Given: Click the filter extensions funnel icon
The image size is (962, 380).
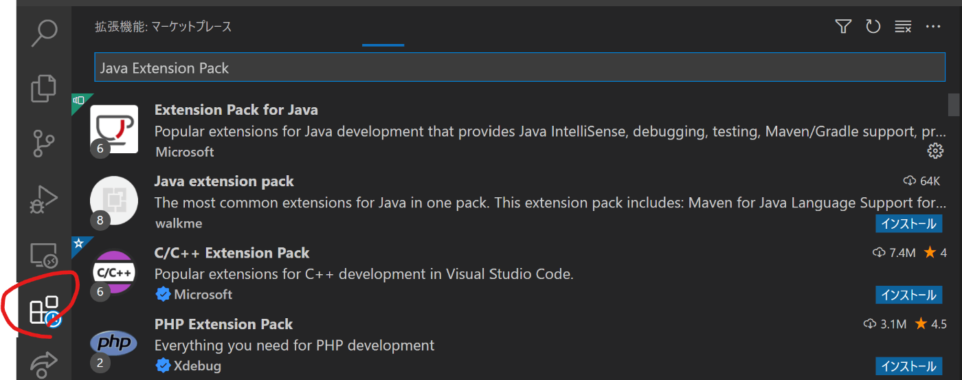Looking at the screenshot, I should (843, 27).
